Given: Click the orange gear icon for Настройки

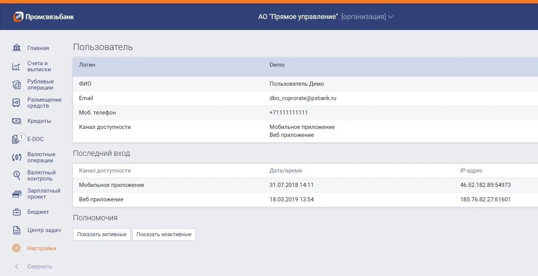Looking at the screenshot, I should point(16,248).
